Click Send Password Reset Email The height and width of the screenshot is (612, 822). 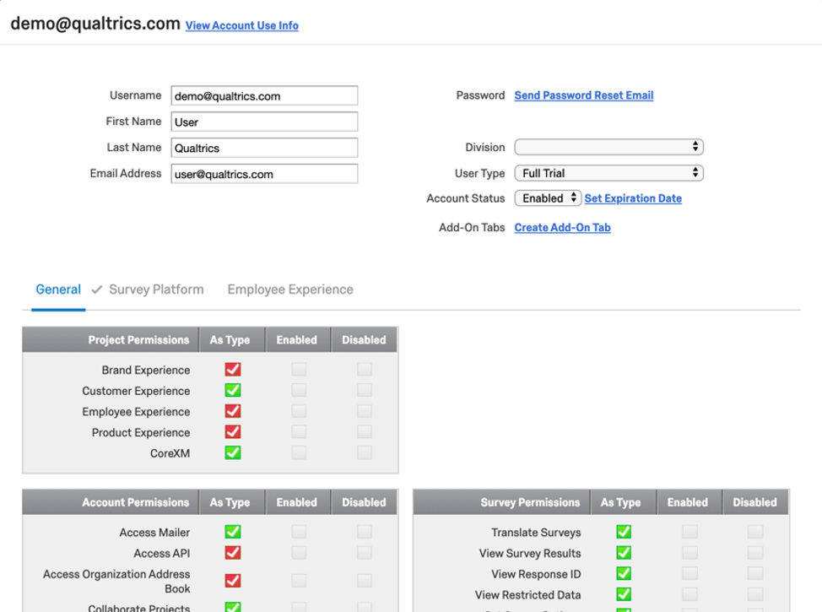[583, 95]
